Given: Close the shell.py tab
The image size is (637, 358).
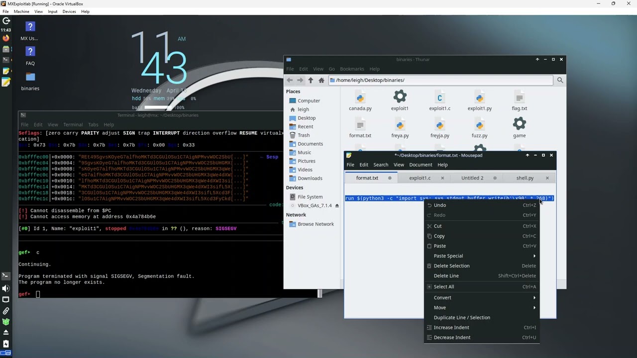Looking at the screenshot, I should click(547, 178).
